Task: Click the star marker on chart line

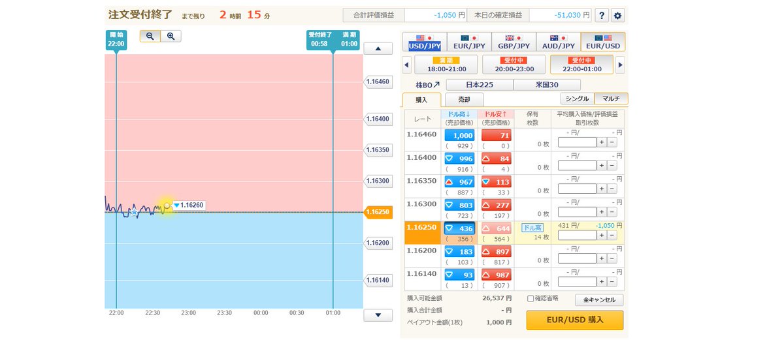Action: tap(134, 212)
